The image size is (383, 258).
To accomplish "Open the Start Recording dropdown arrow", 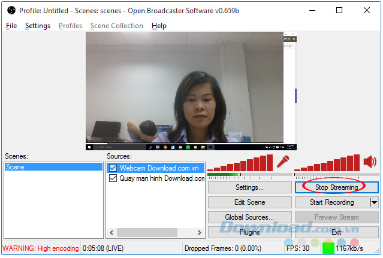I will pyautogui.click(x=374, y=202).
